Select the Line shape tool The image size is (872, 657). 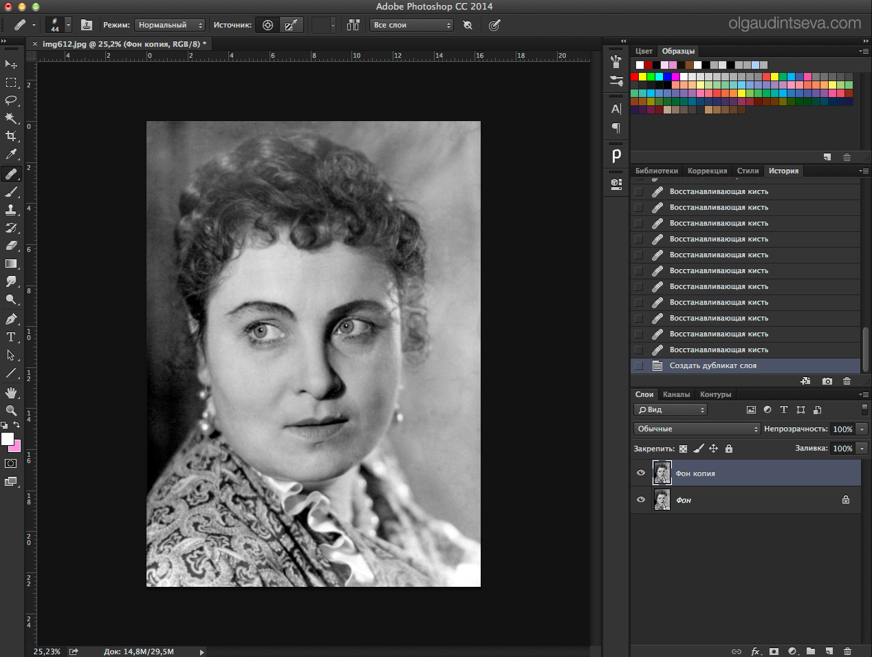click(x=11, y=373)
